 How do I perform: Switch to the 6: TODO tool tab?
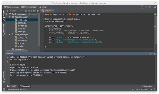click(11, 86)
